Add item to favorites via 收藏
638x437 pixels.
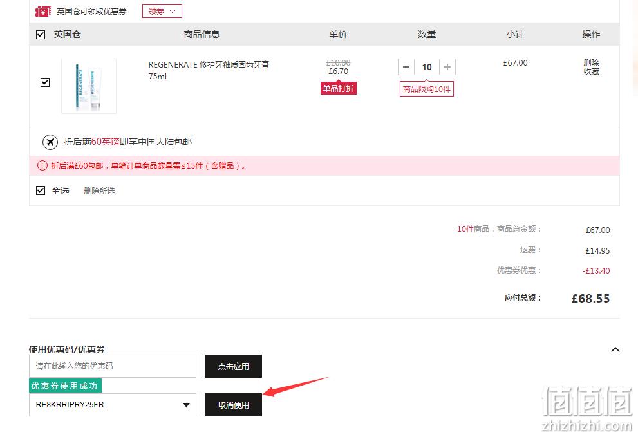[x=591, y=71]
